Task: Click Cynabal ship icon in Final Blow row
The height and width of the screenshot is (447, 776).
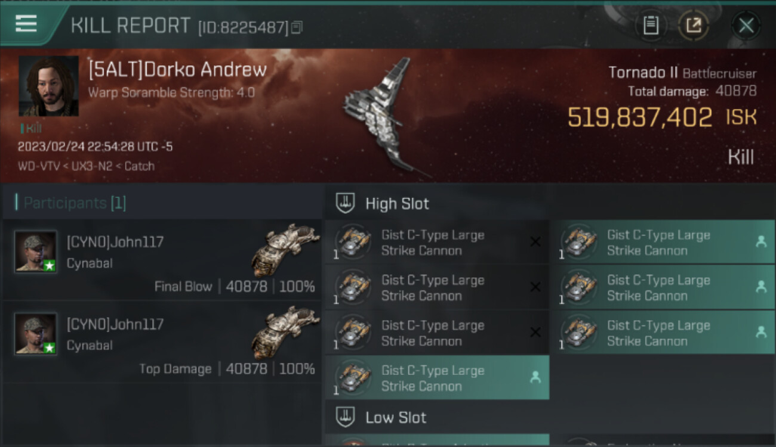Action: click(285, 249)
